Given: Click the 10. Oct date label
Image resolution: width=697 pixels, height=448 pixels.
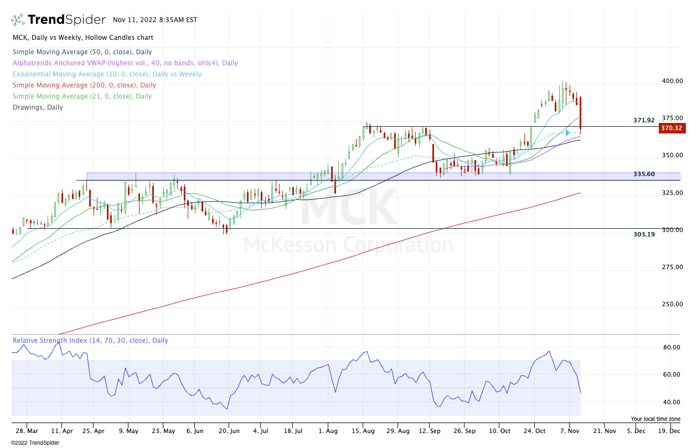Looking at the screenshot, I should click(x=499, y=430).
